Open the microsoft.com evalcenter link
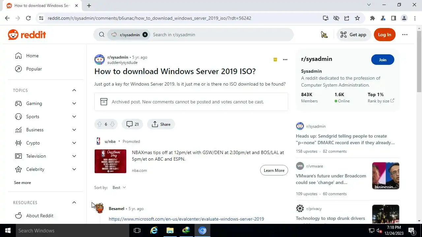This screenshot has height=237, width=422. click(x=186, y=219)
